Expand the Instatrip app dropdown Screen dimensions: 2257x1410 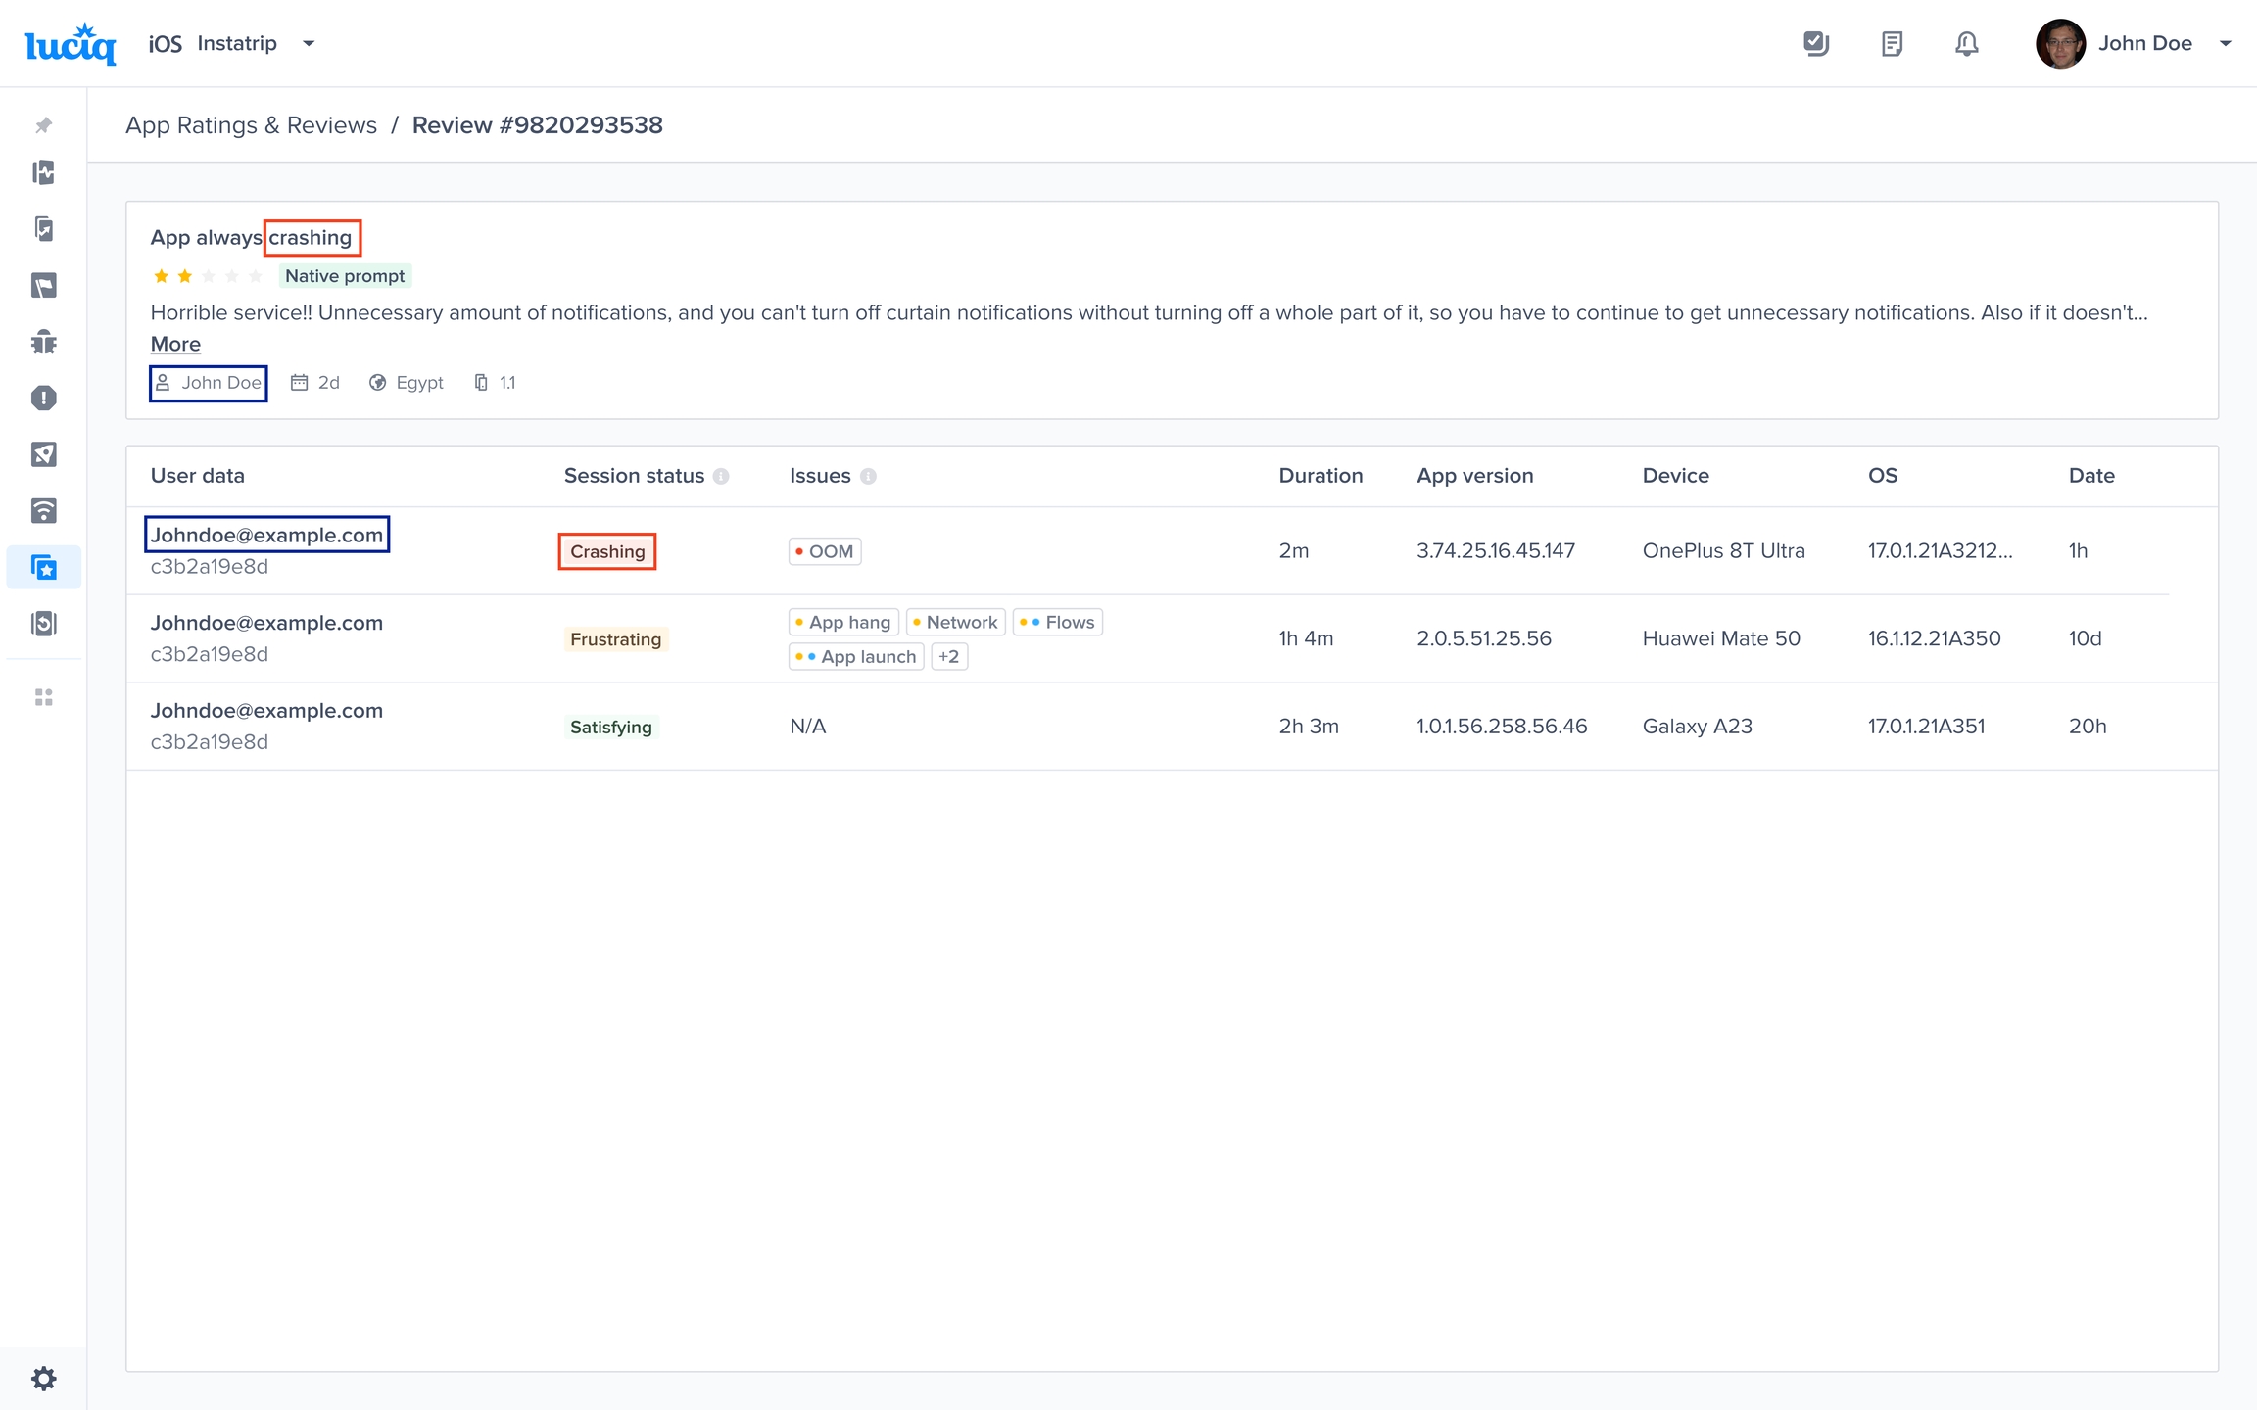(x=309, y=44)
